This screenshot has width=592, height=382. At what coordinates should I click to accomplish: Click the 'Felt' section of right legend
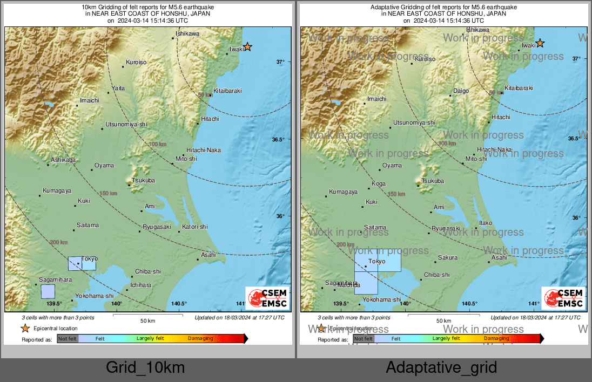click(x=395, y=339)
